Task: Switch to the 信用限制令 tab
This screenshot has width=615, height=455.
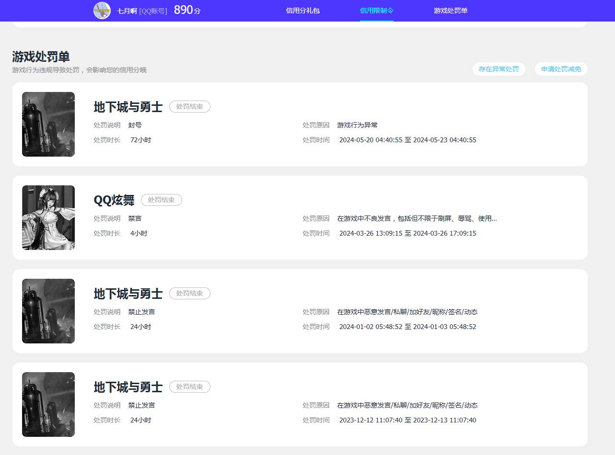Action: pyautogui.click(x=377, y=11)
